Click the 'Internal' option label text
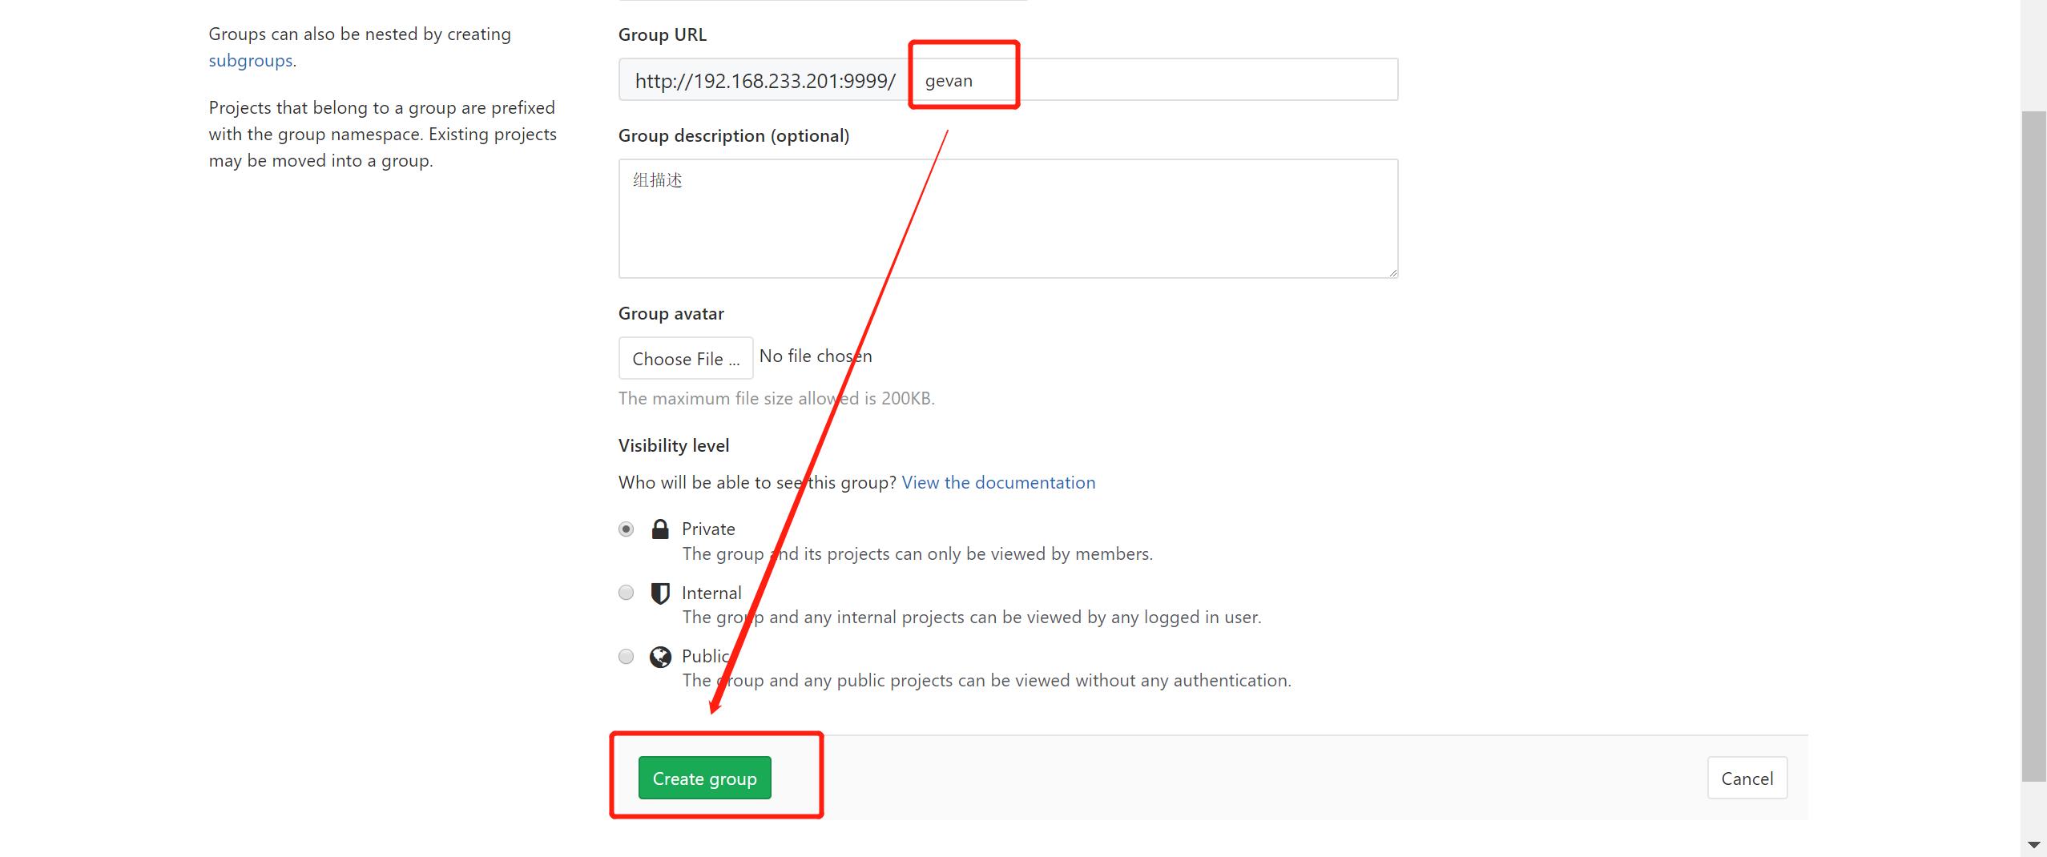This screenshot has width=2047, height=857. (x=711, y=593)
